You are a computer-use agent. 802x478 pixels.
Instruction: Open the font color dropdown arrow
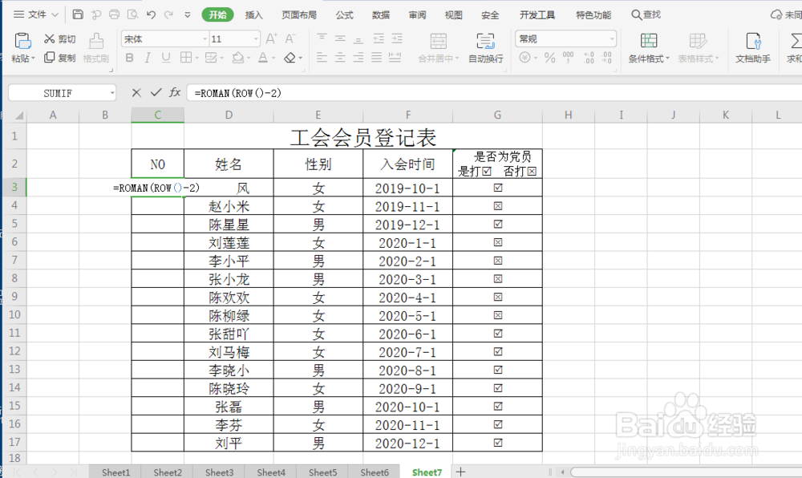pyautogui.click(x=273, y=59)
